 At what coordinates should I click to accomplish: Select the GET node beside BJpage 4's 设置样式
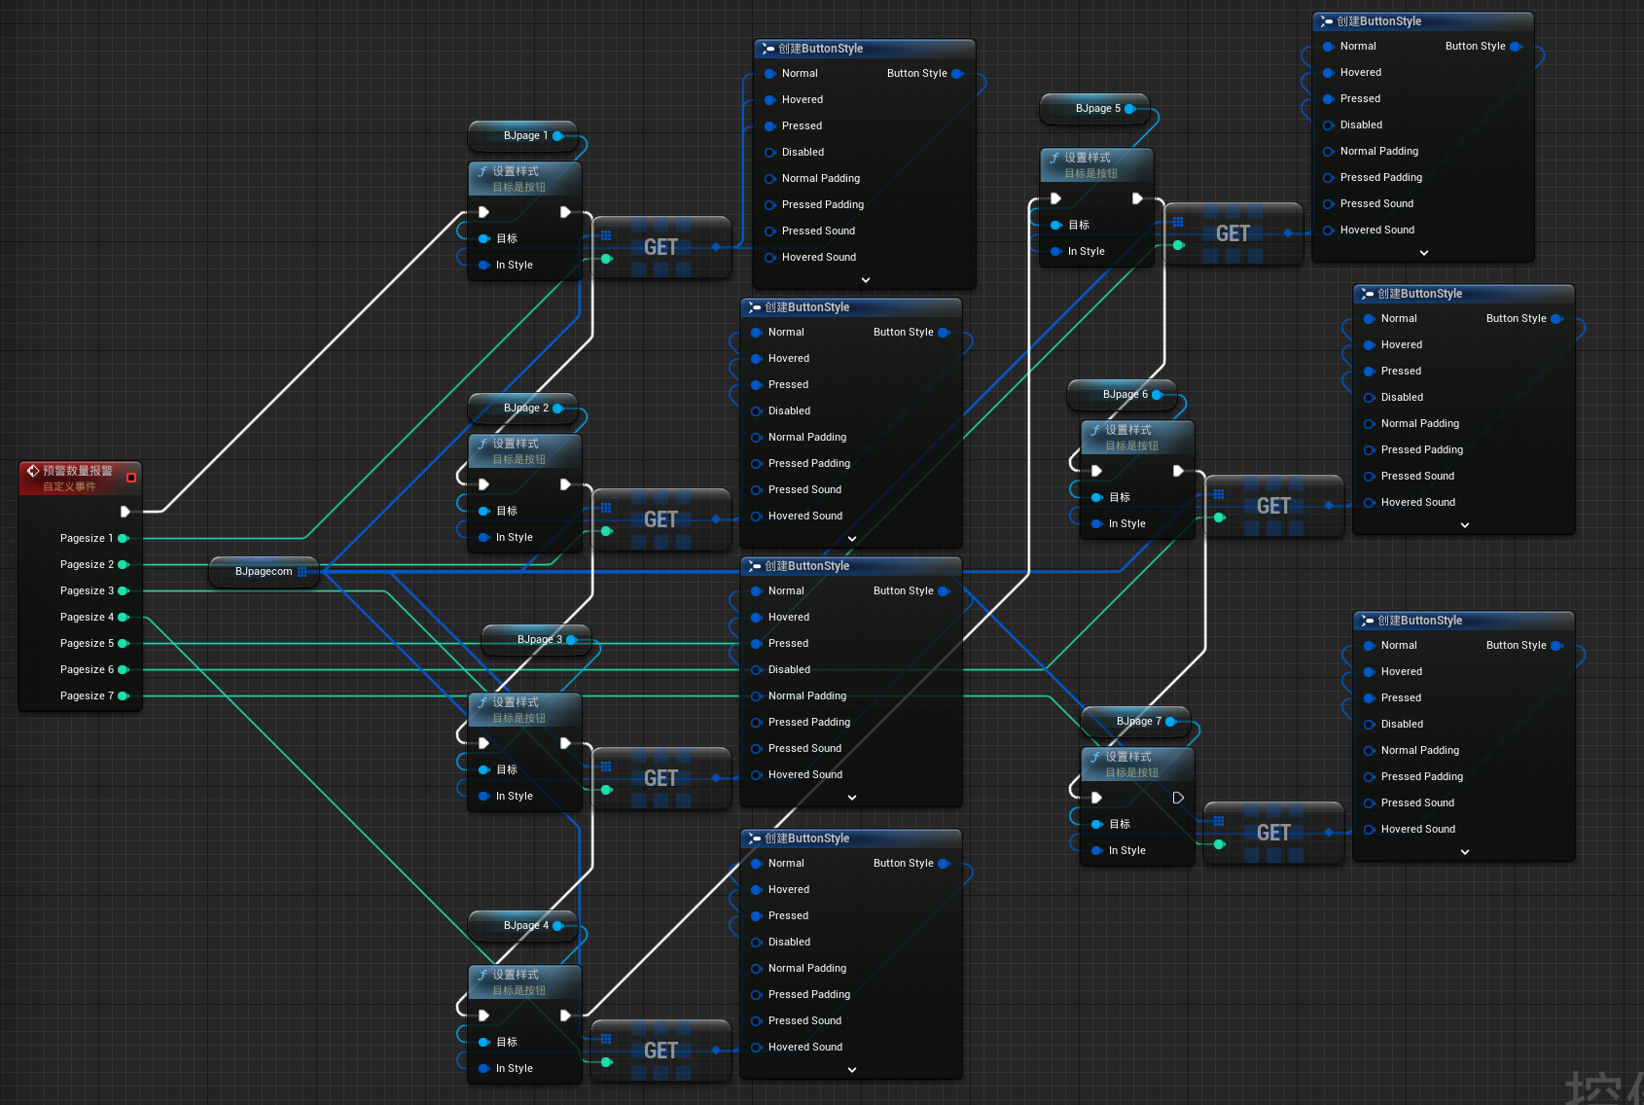(661, 1051)
